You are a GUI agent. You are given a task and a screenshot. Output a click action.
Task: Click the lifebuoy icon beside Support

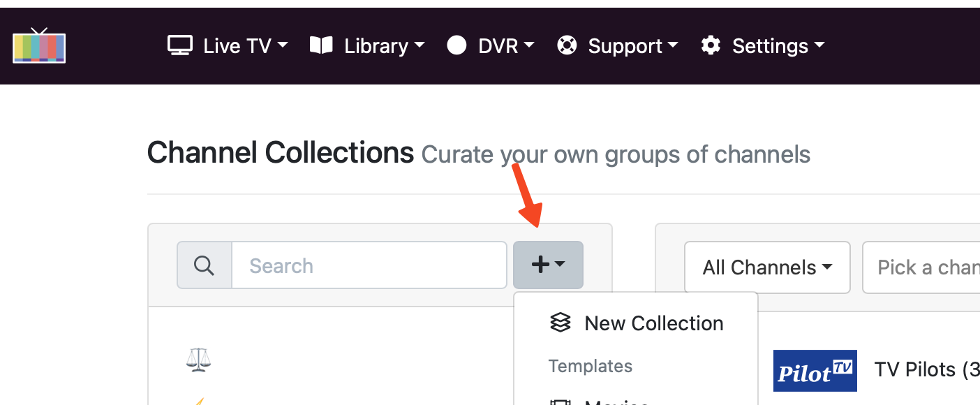[x=567, y=46]
